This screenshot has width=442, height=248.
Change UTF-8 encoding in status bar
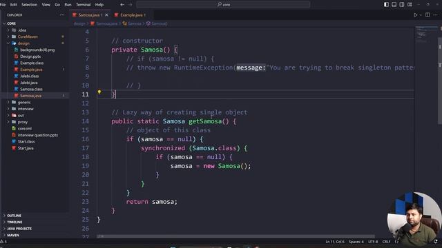tap(373, 242)
